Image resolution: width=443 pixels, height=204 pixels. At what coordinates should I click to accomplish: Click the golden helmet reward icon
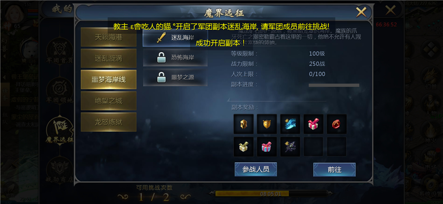tap(244, 124)
